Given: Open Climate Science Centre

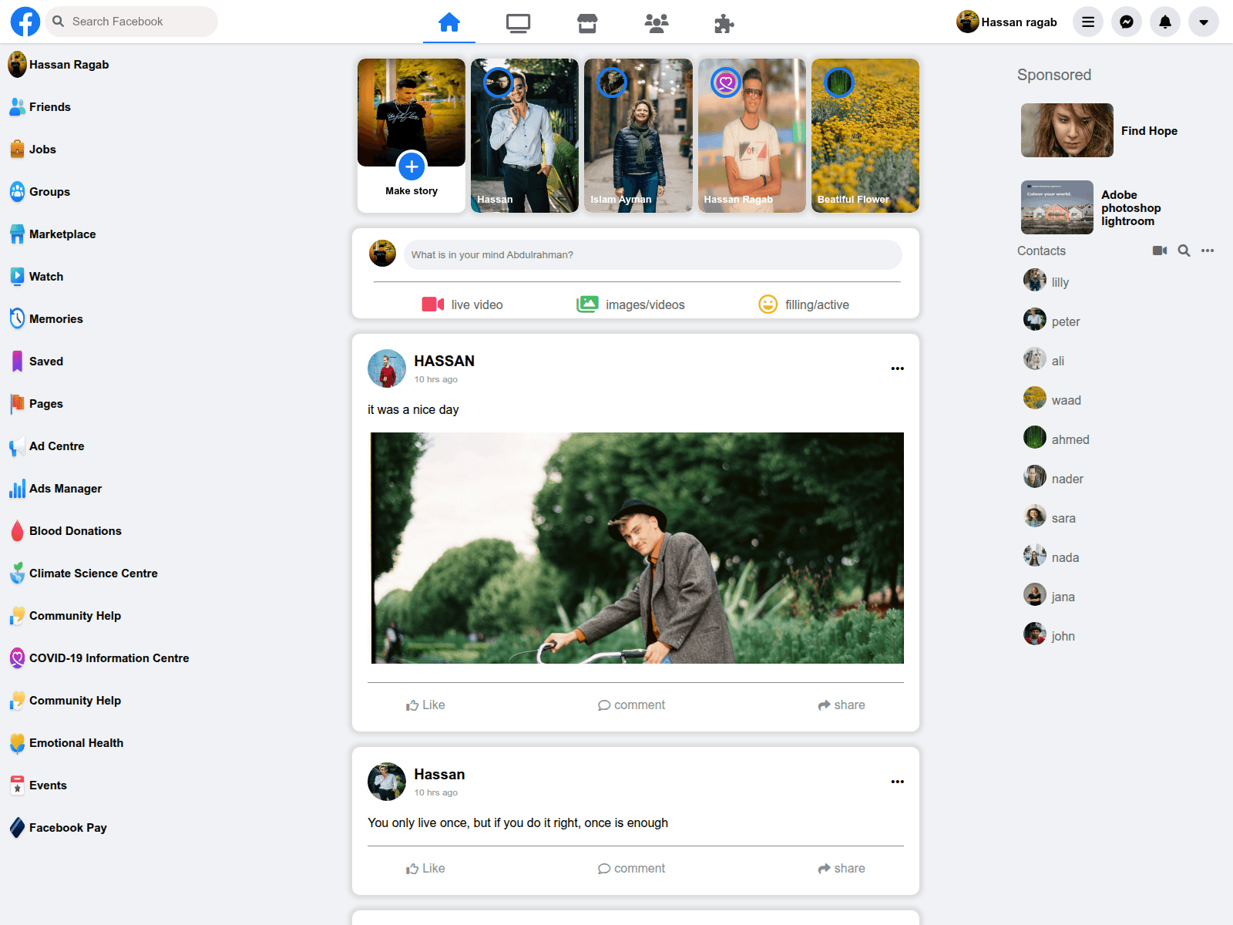Looking at the screenshot, I should pos(83,573).
